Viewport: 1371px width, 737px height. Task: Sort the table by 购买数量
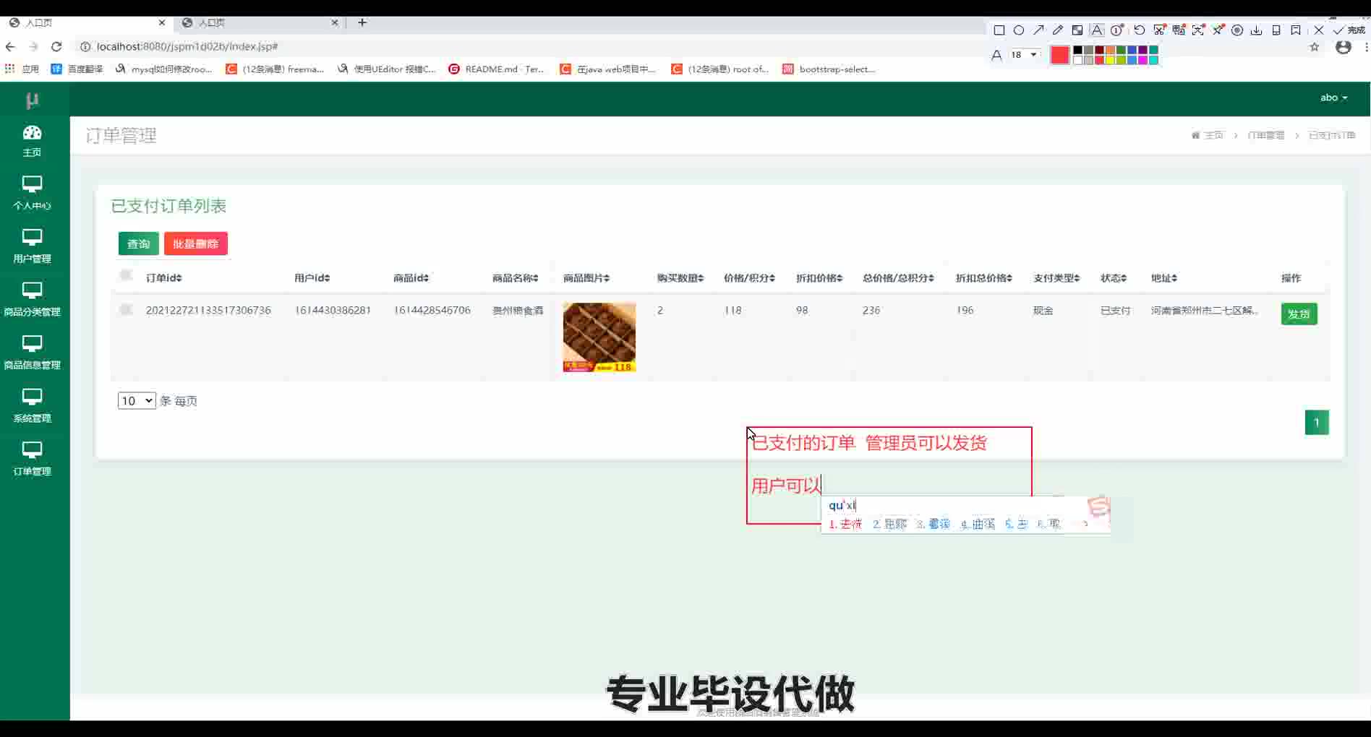coord(680,278)
